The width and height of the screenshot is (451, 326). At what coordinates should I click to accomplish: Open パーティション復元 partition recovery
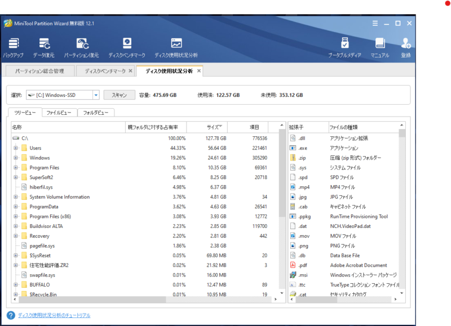pos(81,48)
